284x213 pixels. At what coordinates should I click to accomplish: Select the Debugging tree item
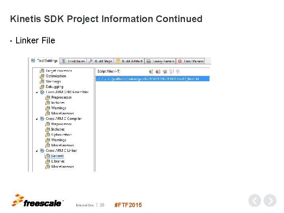coord(52,87)
